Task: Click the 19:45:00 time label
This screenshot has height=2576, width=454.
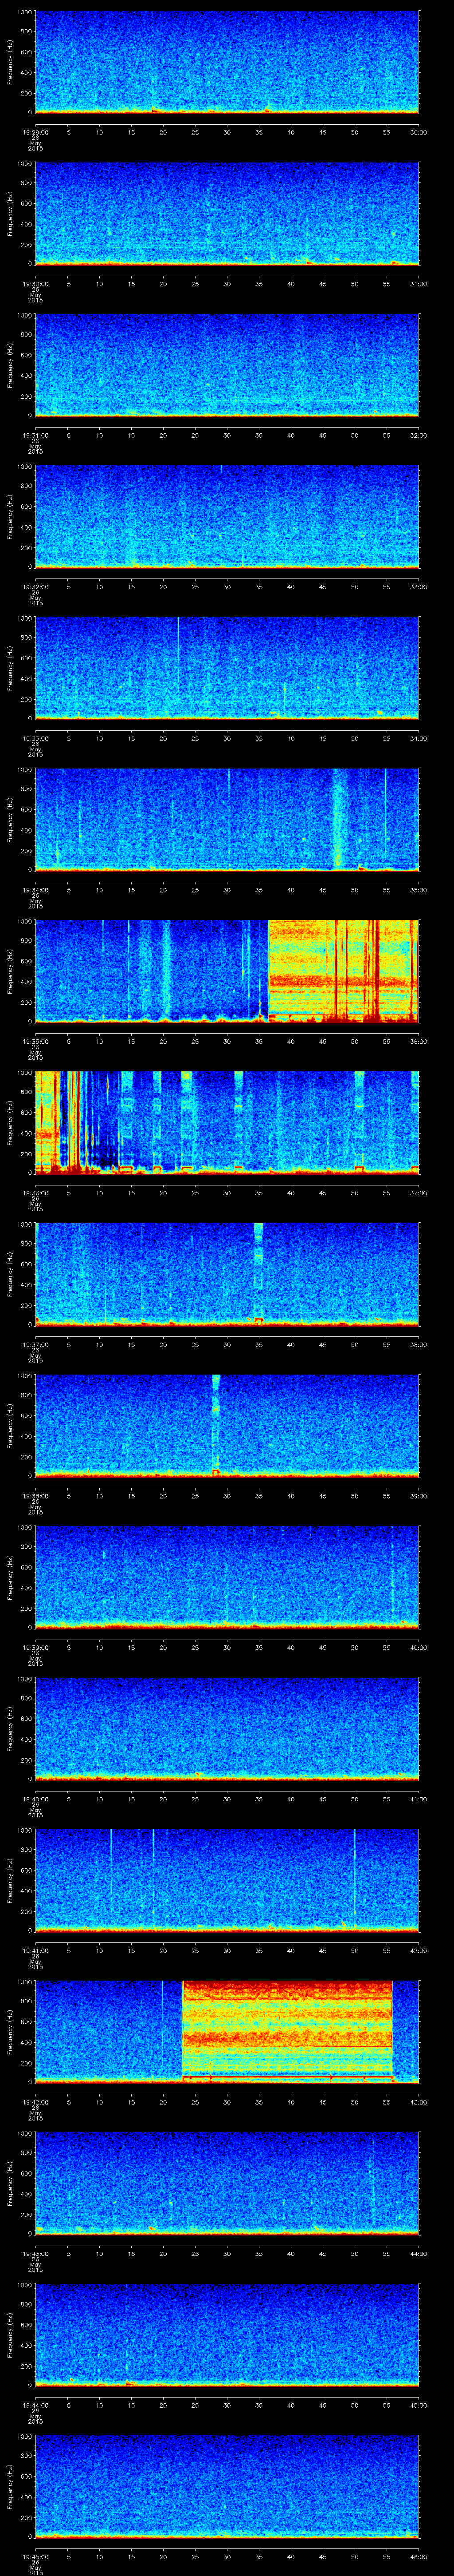Action: pos(35,2556)
